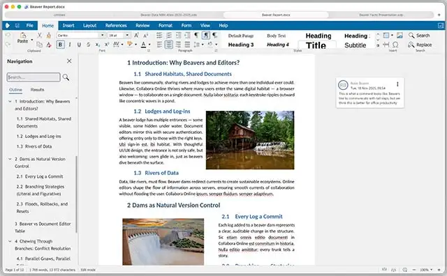Activate the clone formatting paintbrush
This screenshot has height=276, width=447.
(49, 35)
